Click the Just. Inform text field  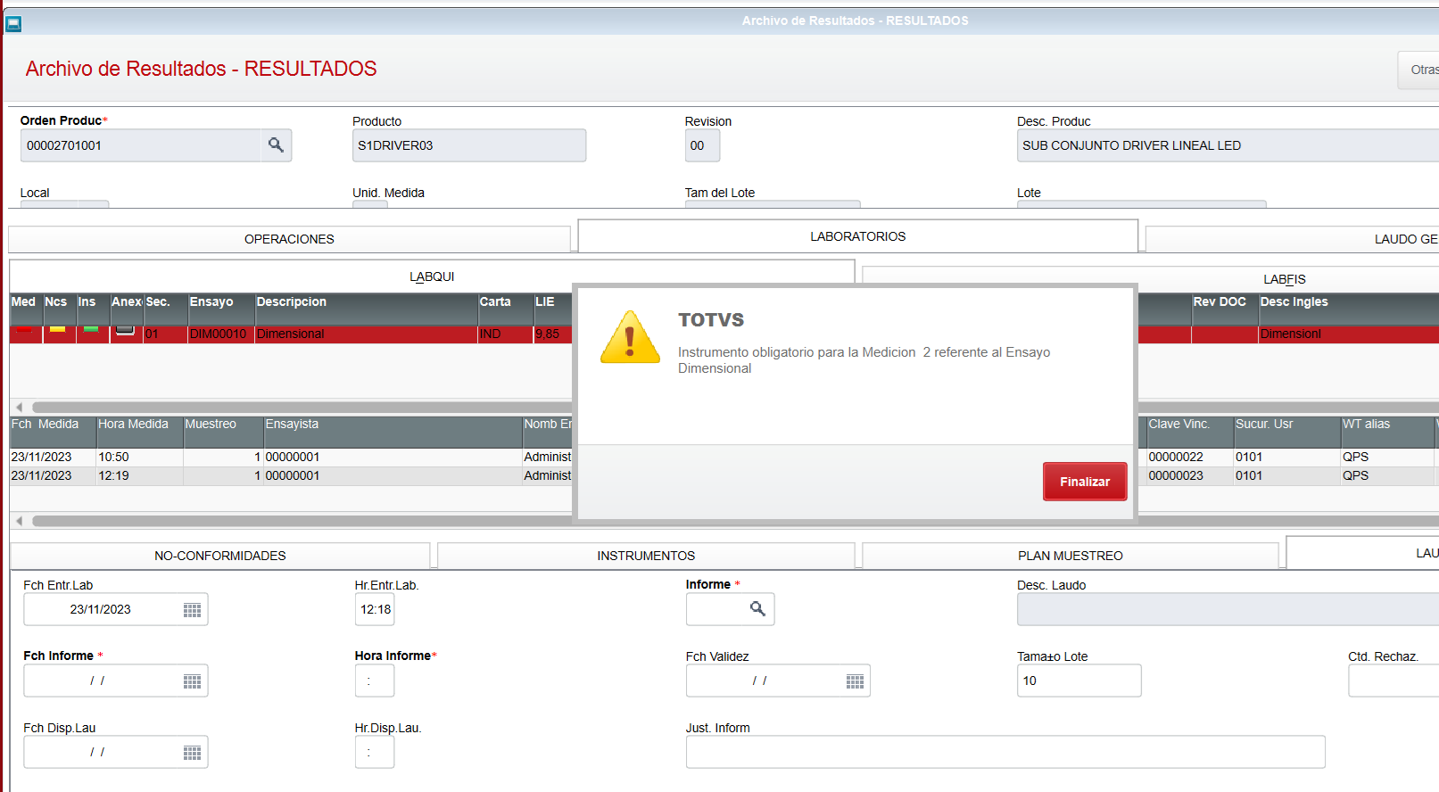(x=1005, y=752)
